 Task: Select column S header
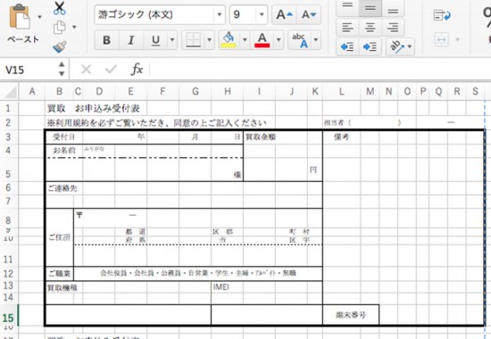[475, 91]
